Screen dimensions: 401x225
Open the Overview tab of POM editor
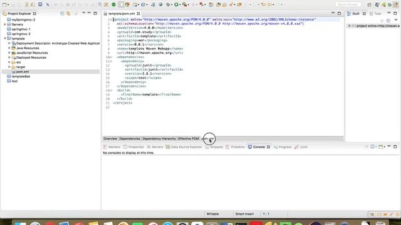(110, 139)
